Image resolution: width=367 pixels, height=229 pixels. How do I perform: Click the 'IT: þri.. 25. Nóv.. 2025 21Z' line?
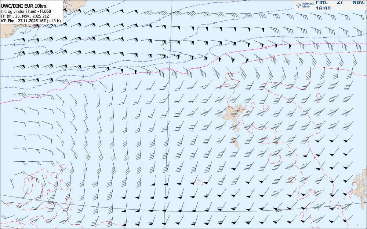(25, 16)
